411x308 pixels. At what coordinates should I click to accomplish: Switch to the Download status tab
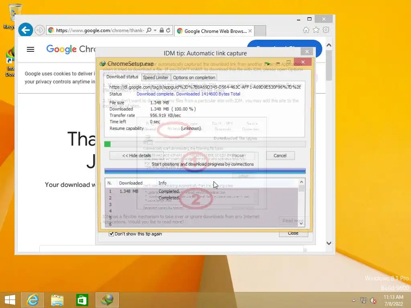coord(122,77)
